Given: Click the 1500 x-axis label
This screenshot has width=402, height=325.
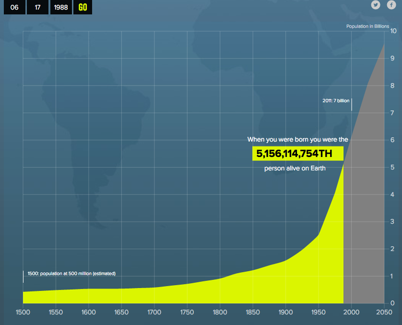Looking at the screenshot, I should pos(23,312).
